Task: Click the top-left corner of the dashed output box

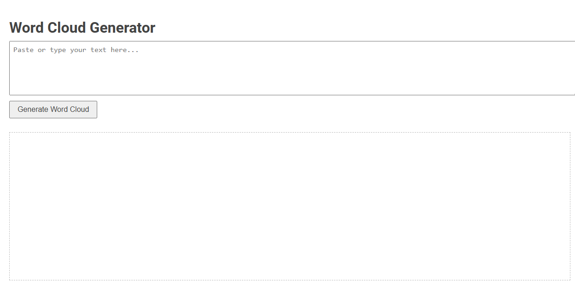Action: pos(12,135)
